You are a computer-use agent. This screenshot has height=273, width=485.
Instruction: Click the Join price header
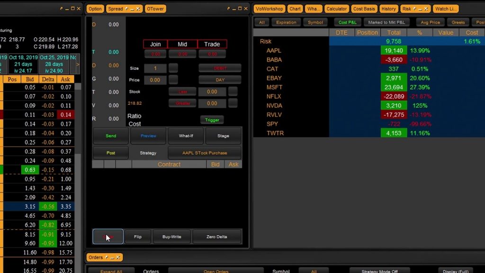tap(155, 44)
